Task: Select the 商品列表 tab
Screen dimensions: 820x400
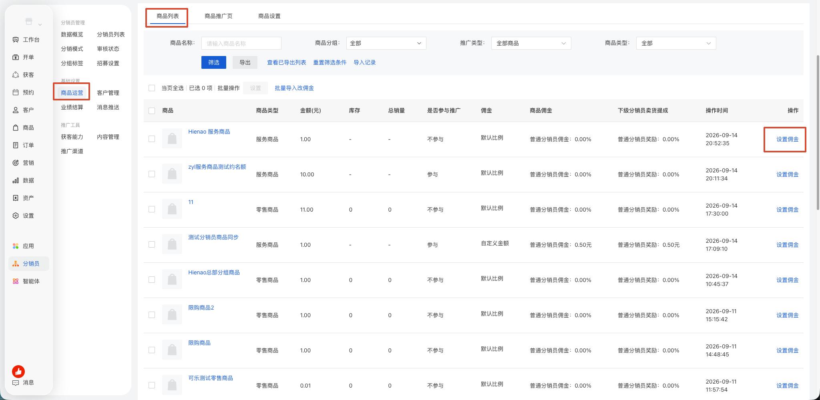Action: (x=168, y=16)
